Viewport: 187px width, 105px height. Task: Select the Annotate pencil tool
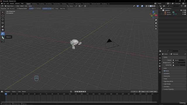pyautogui.click(x=3, y=34)
